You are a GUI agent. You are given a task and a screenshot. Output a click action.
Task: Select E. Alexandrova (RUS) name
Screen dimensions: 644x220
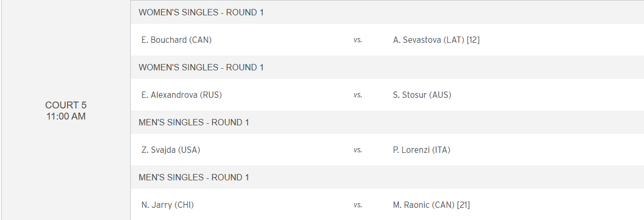click(x=182, y=95)
